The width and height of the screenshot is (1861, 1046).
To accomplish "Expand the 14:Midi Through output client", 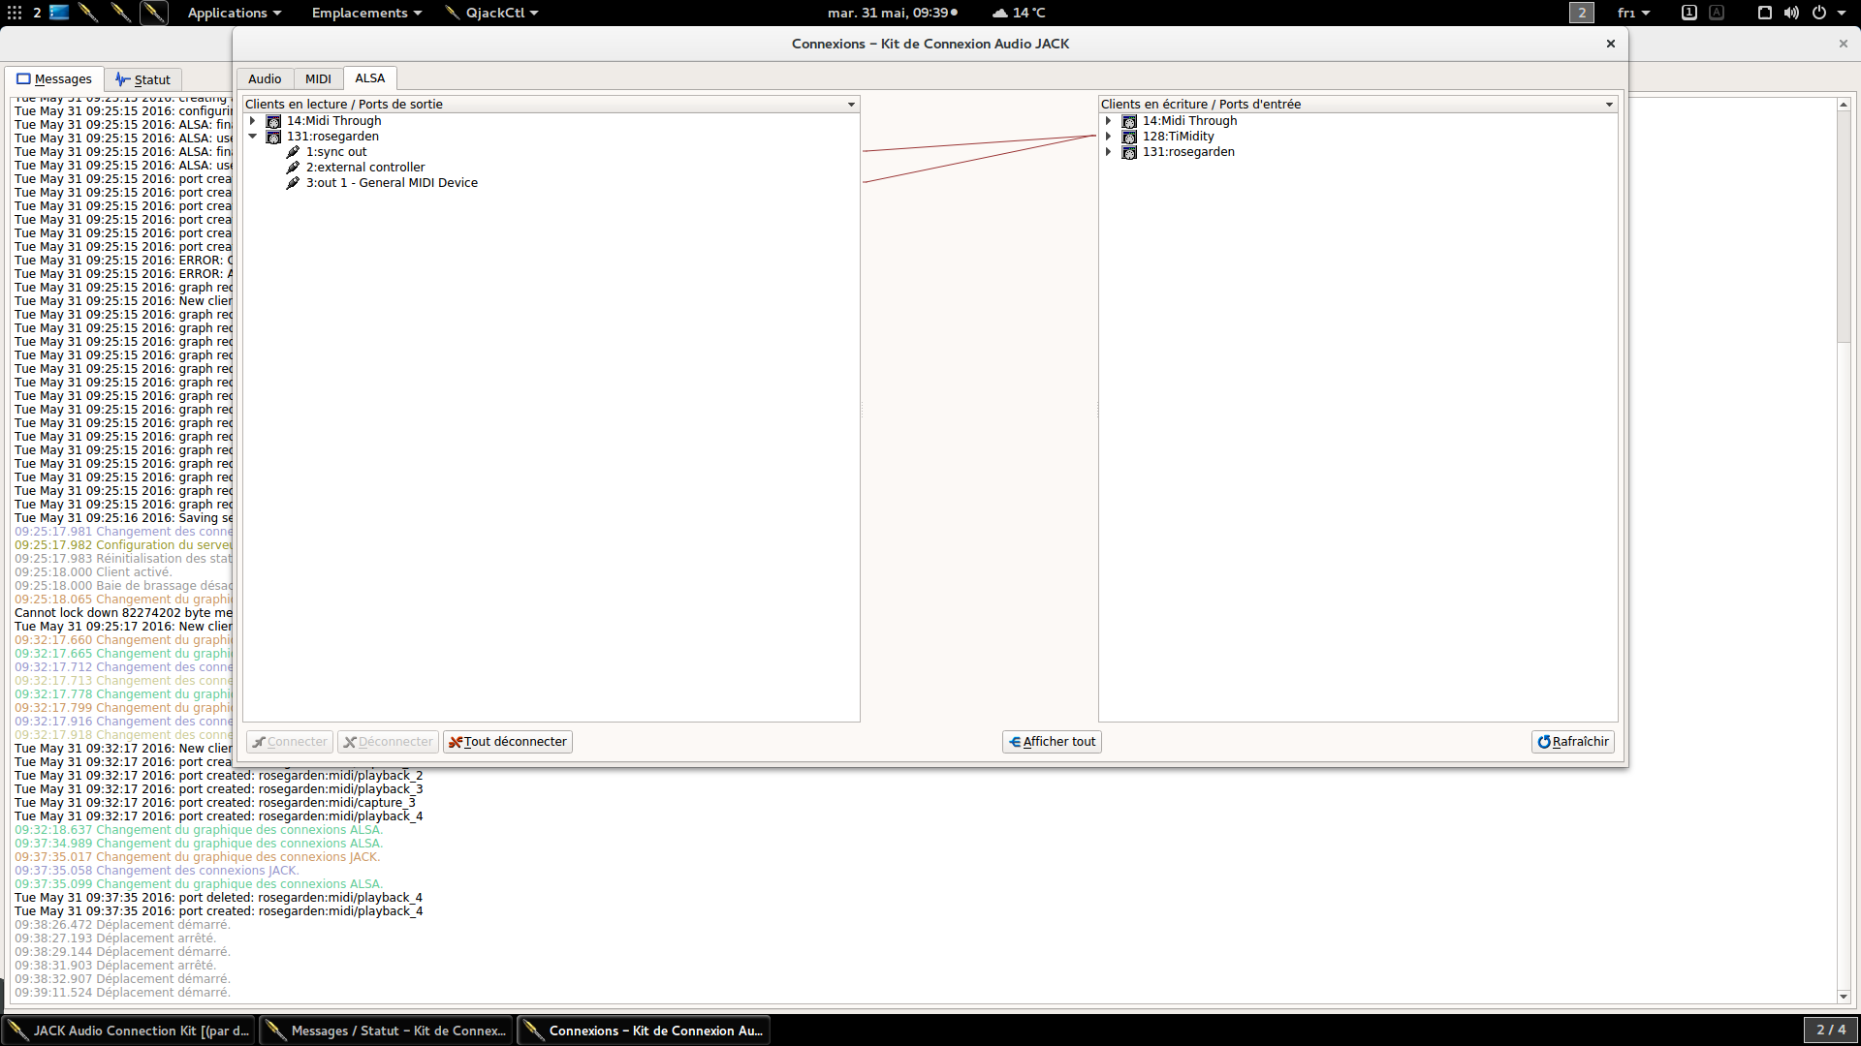I will tap(253, 121).
